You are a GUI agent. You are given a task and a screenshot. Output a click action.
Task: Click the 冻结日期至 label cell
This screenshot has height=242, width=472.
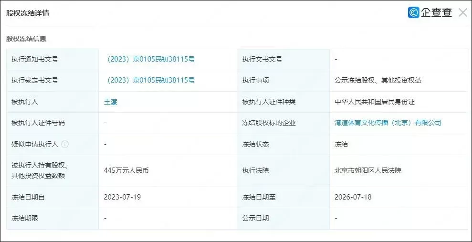283,197
